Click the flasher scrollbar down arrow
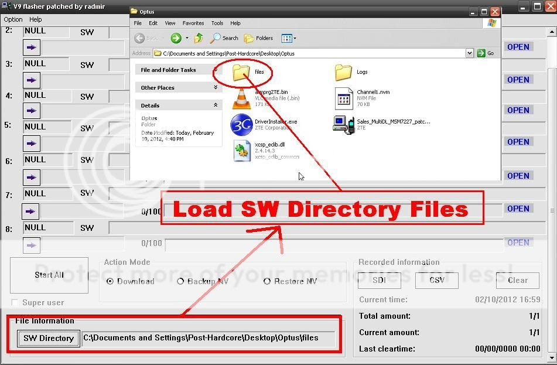Viewport: 557px width, 365px height. coord(552,357)
